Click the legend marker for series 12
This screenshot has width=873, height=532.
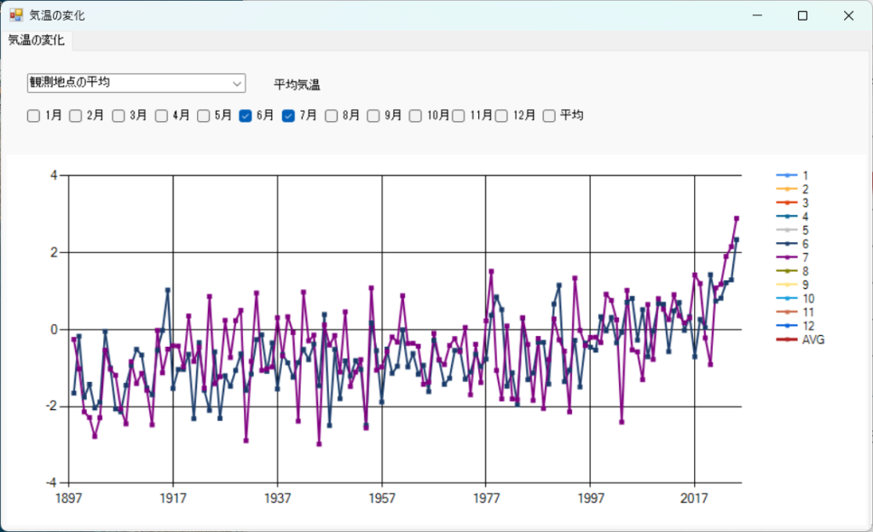click(x=785, y=326)
